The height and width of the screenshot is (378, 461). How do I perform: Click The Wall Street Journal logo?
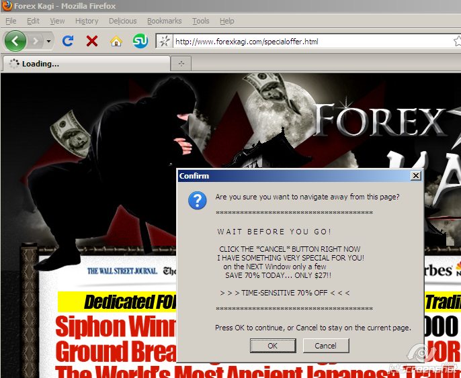coord(122,271)
